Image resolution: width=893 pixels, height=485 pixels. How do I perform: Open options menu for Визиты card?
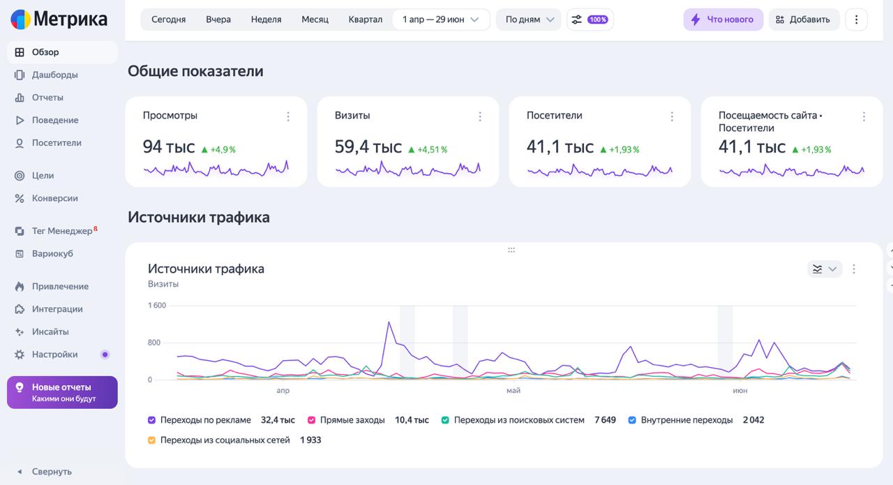point(480,117)
